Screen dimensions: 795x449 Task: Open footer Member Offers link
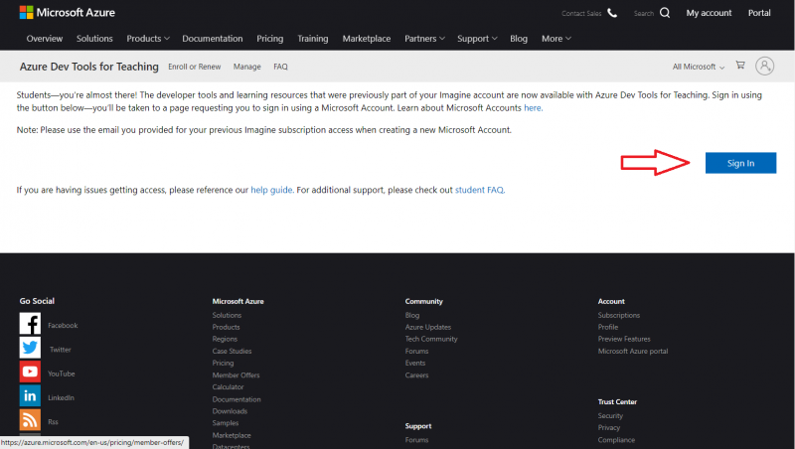tap(236, 375)
